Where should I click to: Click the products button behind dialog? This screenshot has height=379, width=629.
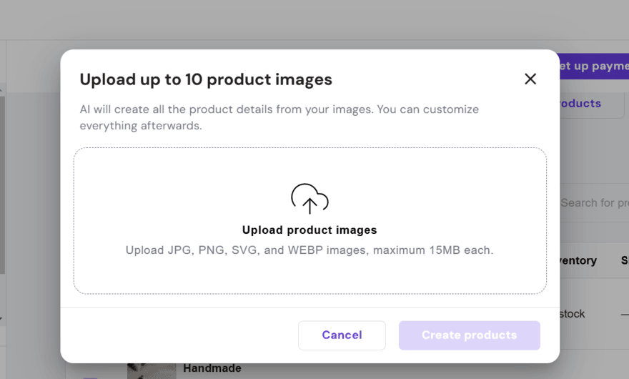coord(591,104)
